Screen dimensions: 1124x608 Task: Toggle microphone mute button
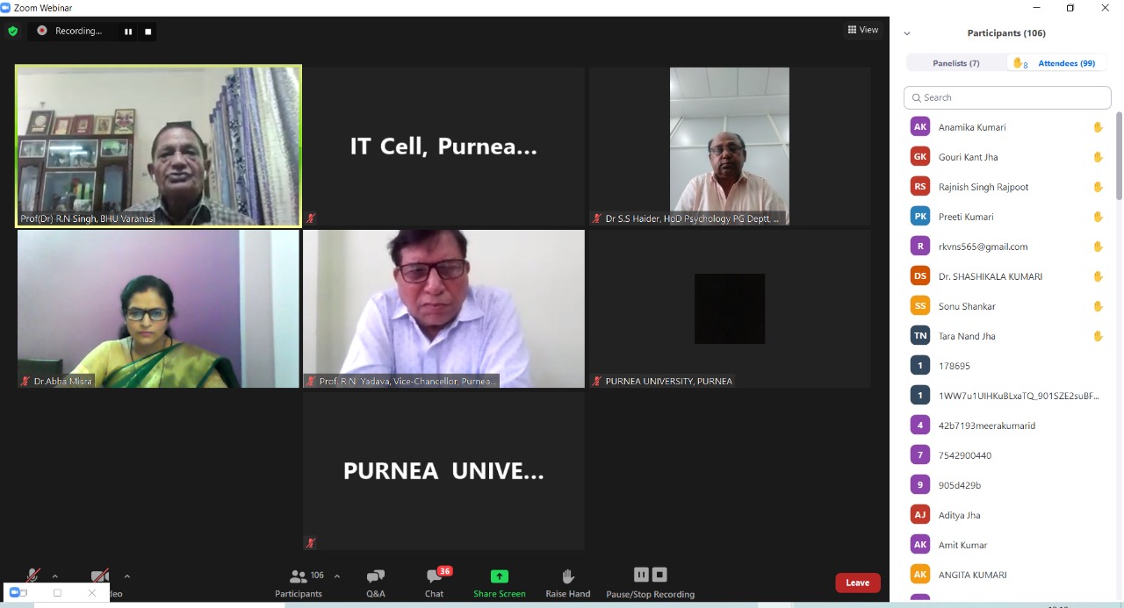point(32,576)
